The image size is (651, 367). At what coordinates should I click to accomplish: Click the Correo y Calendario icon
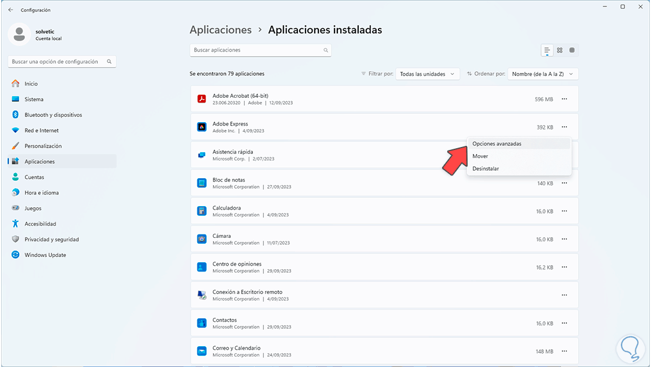pyautogui.click(x=201, y=351)
